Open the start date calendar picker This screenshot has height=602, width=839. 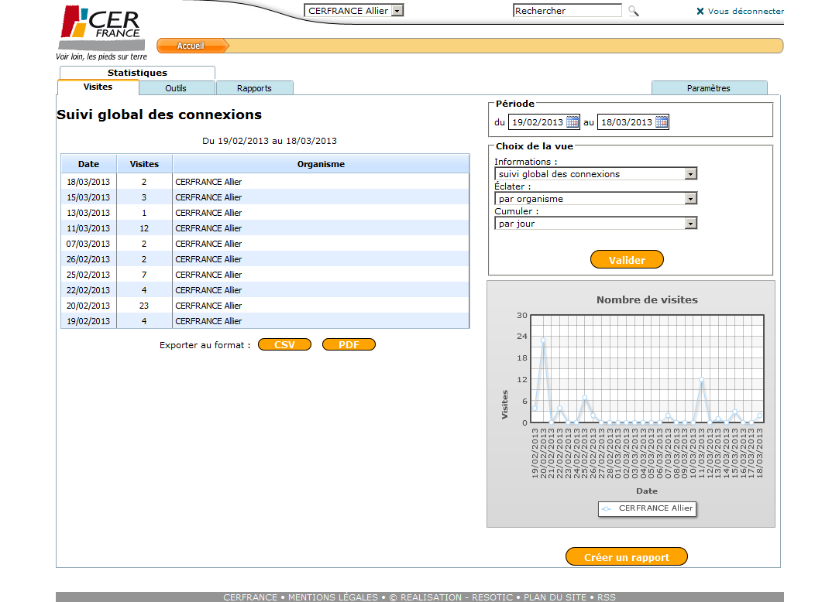pos(573,122)
